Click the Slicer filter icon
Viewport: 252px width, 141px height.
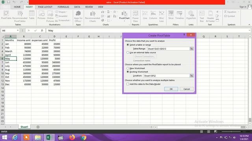tap(171, 15)
